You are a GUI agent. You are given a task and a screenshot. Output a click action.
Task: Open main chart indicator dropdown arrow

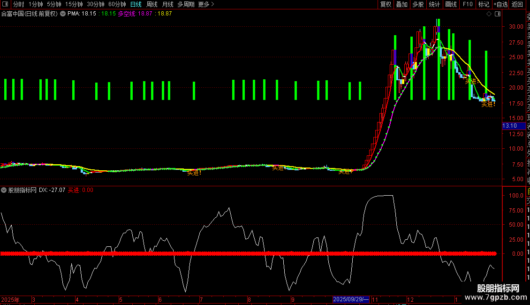click(63, 14)
